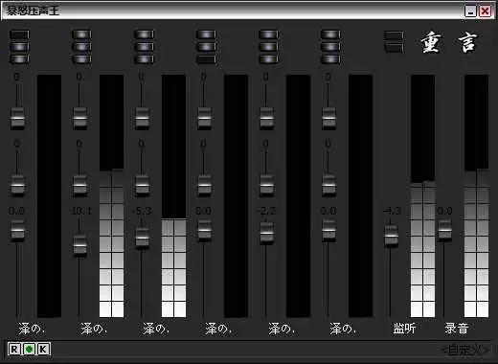Screen dimensions: 498x364
Task: Click the level meter of the -5.3 channel
Action: click(x=173, y=196)
